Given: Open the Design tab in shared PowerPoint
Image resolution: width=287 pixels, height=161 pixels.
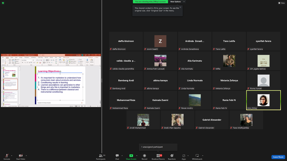Looking at the screenshot, I should 21,57.
